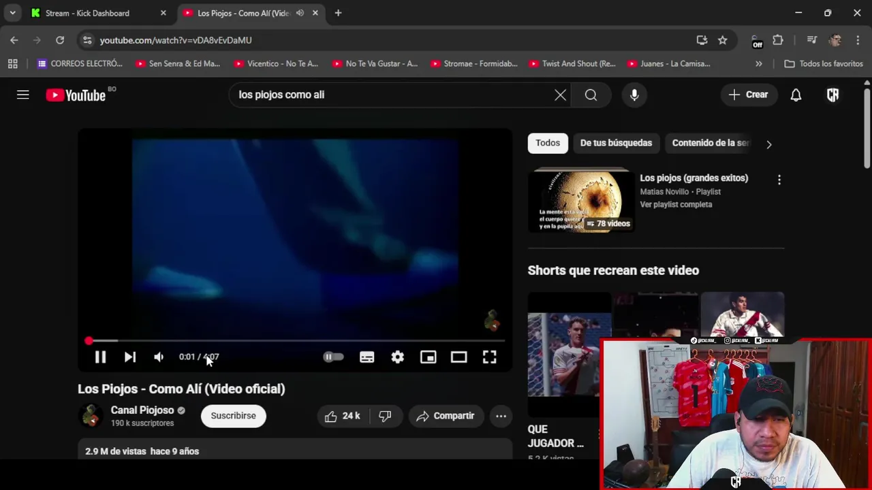Toggle the autoplay switch
The height and width of the screenshot is (490, 872).
[x=333, y=357]
